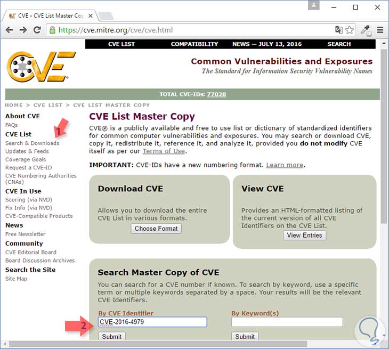
Task: Open Updates & Feeds sidebar link
Action: pos(27,151)
